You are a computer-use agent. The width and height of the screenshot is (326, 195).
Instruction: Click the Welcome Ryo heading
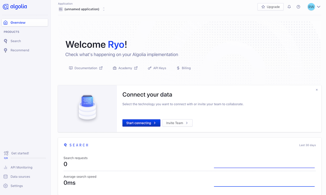pos(96,45)
